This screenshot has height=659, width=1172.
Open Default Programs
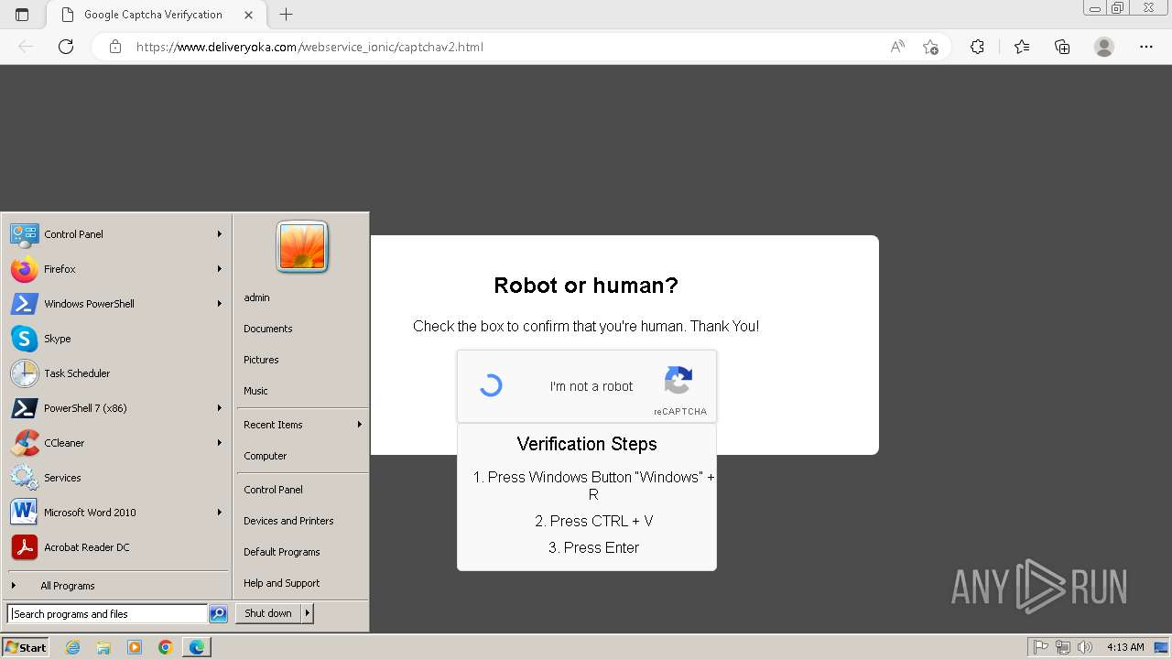pos(281,552)
